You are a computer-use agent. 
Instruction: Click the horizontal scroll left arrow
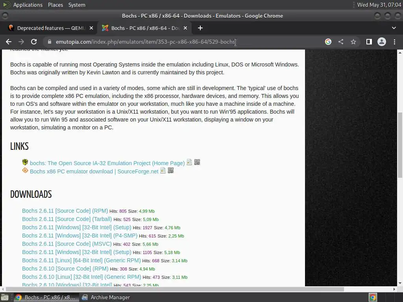point(3,289)
